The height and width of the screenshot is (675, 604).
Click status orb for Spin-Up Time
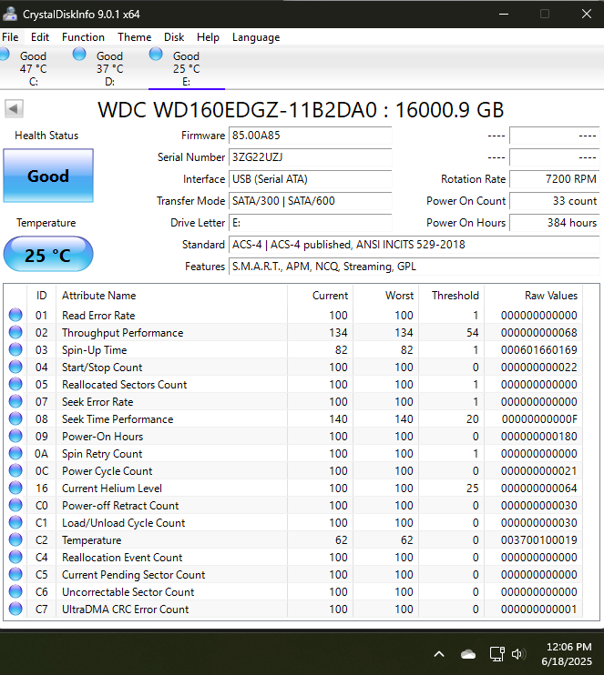click(15, 349)
